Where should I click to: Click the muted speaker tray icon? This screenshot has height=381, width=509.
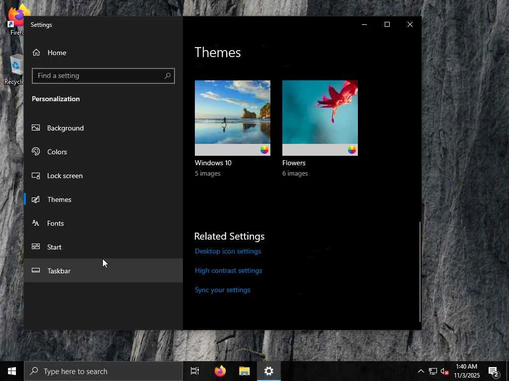point(445,371)
